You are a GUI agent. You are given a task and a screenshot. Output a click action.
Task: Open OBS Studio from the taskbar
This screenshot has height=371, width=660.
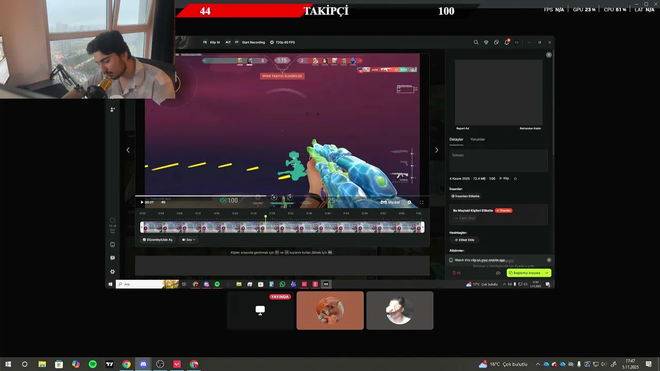click(160, 364)
